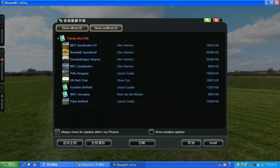Collapse the Flying sites group

(x=58, y=38)
